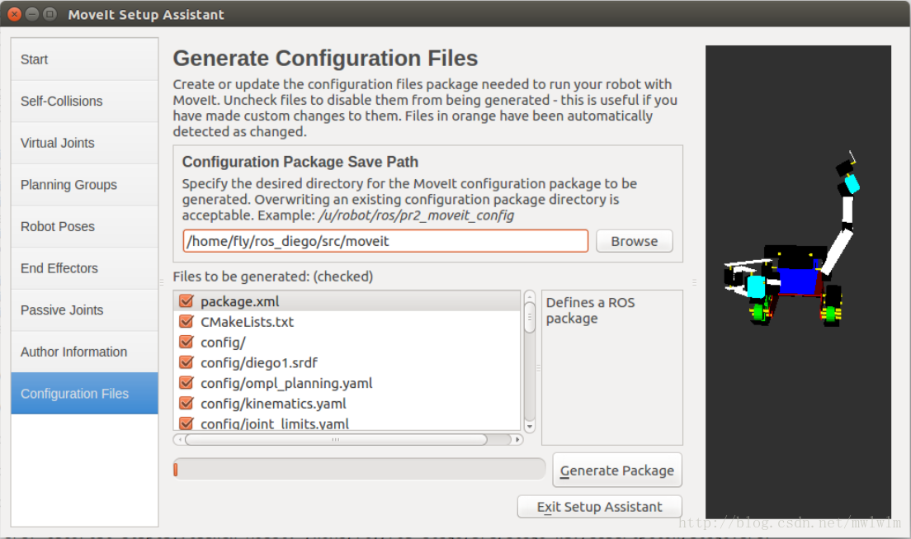Viewport: 911px width, 539px height.
Task: Click the Browse button
Action: tap(634, 241)
